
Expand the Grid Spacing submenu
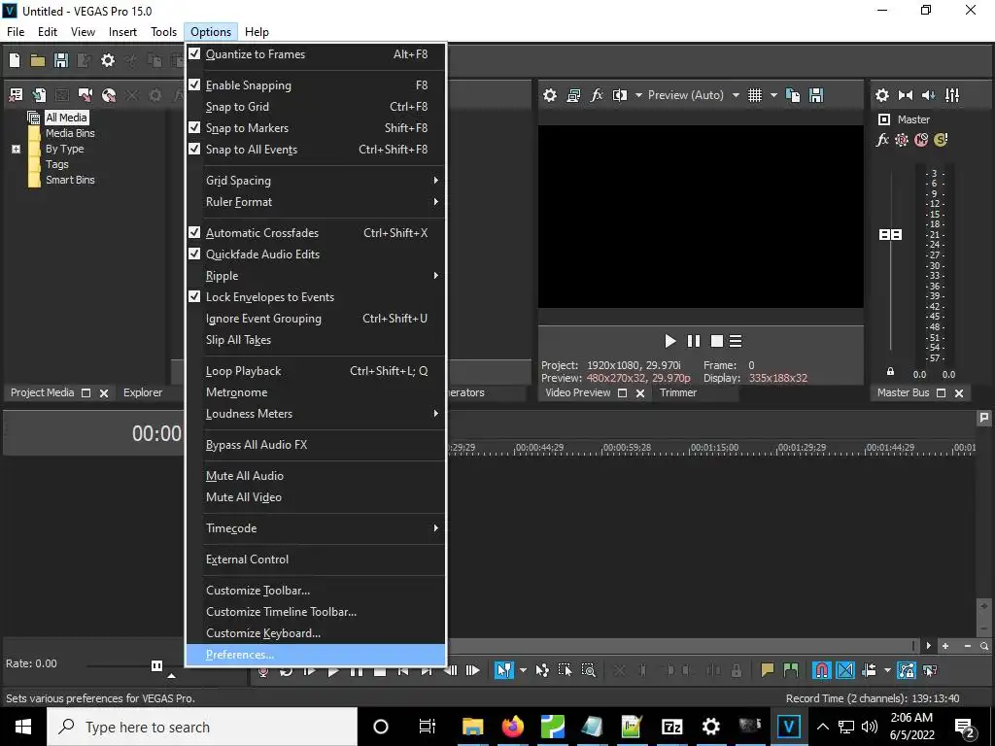tap(316, 180)
